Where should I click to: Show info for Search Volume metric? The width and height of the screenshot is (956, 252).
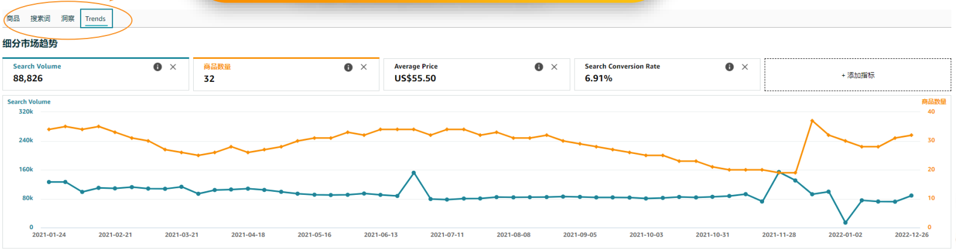click(x=158, y=67)
